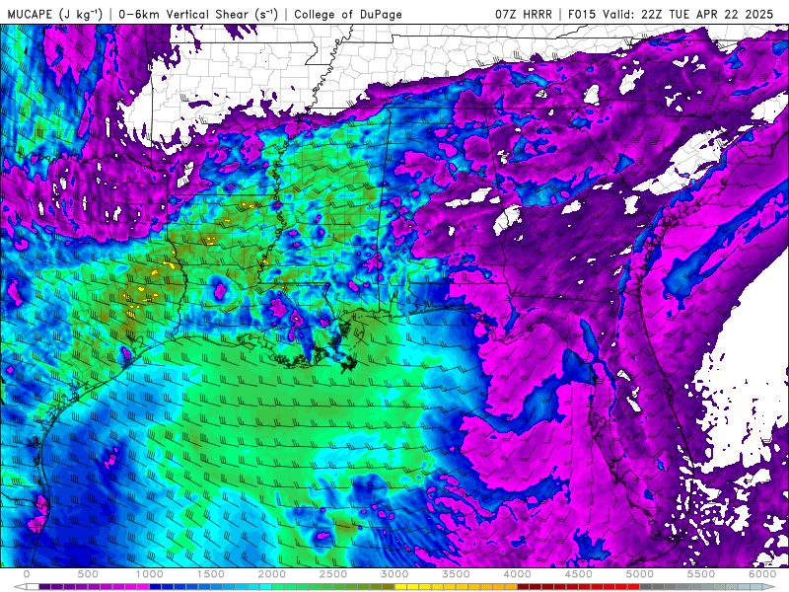Click the white swatch at the color bar start

(x=33, y=586)
